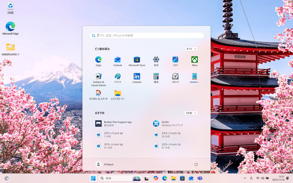Open Microsoft Store from the taskbar
The image size is (293, 183).
(182, 178)
